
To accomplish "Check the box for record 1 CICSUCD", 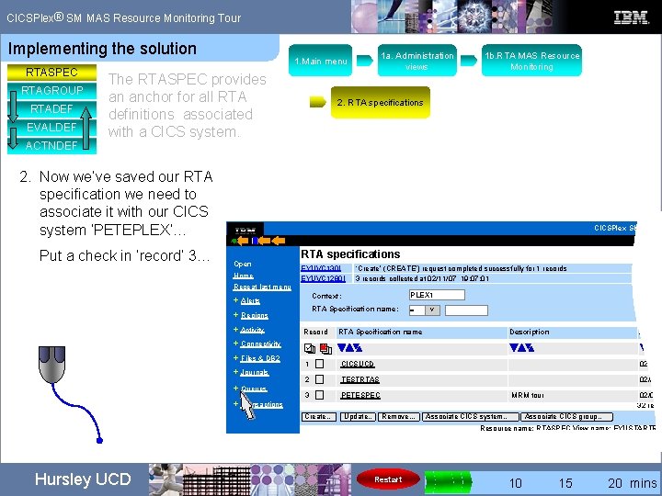I will coord(320,364).
